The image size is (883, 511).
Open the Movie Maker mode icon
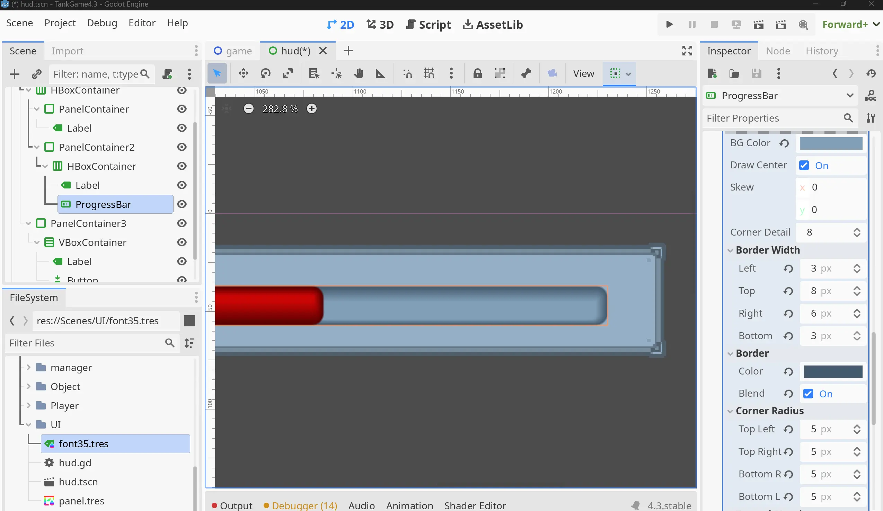[x=803, y=25]
